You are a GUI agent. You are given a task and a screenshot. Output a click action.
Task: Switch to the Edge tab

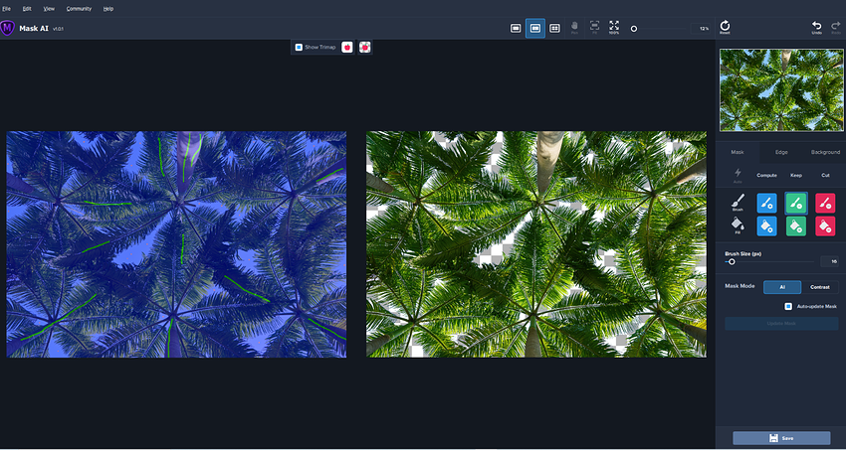(x=781, y=152)
